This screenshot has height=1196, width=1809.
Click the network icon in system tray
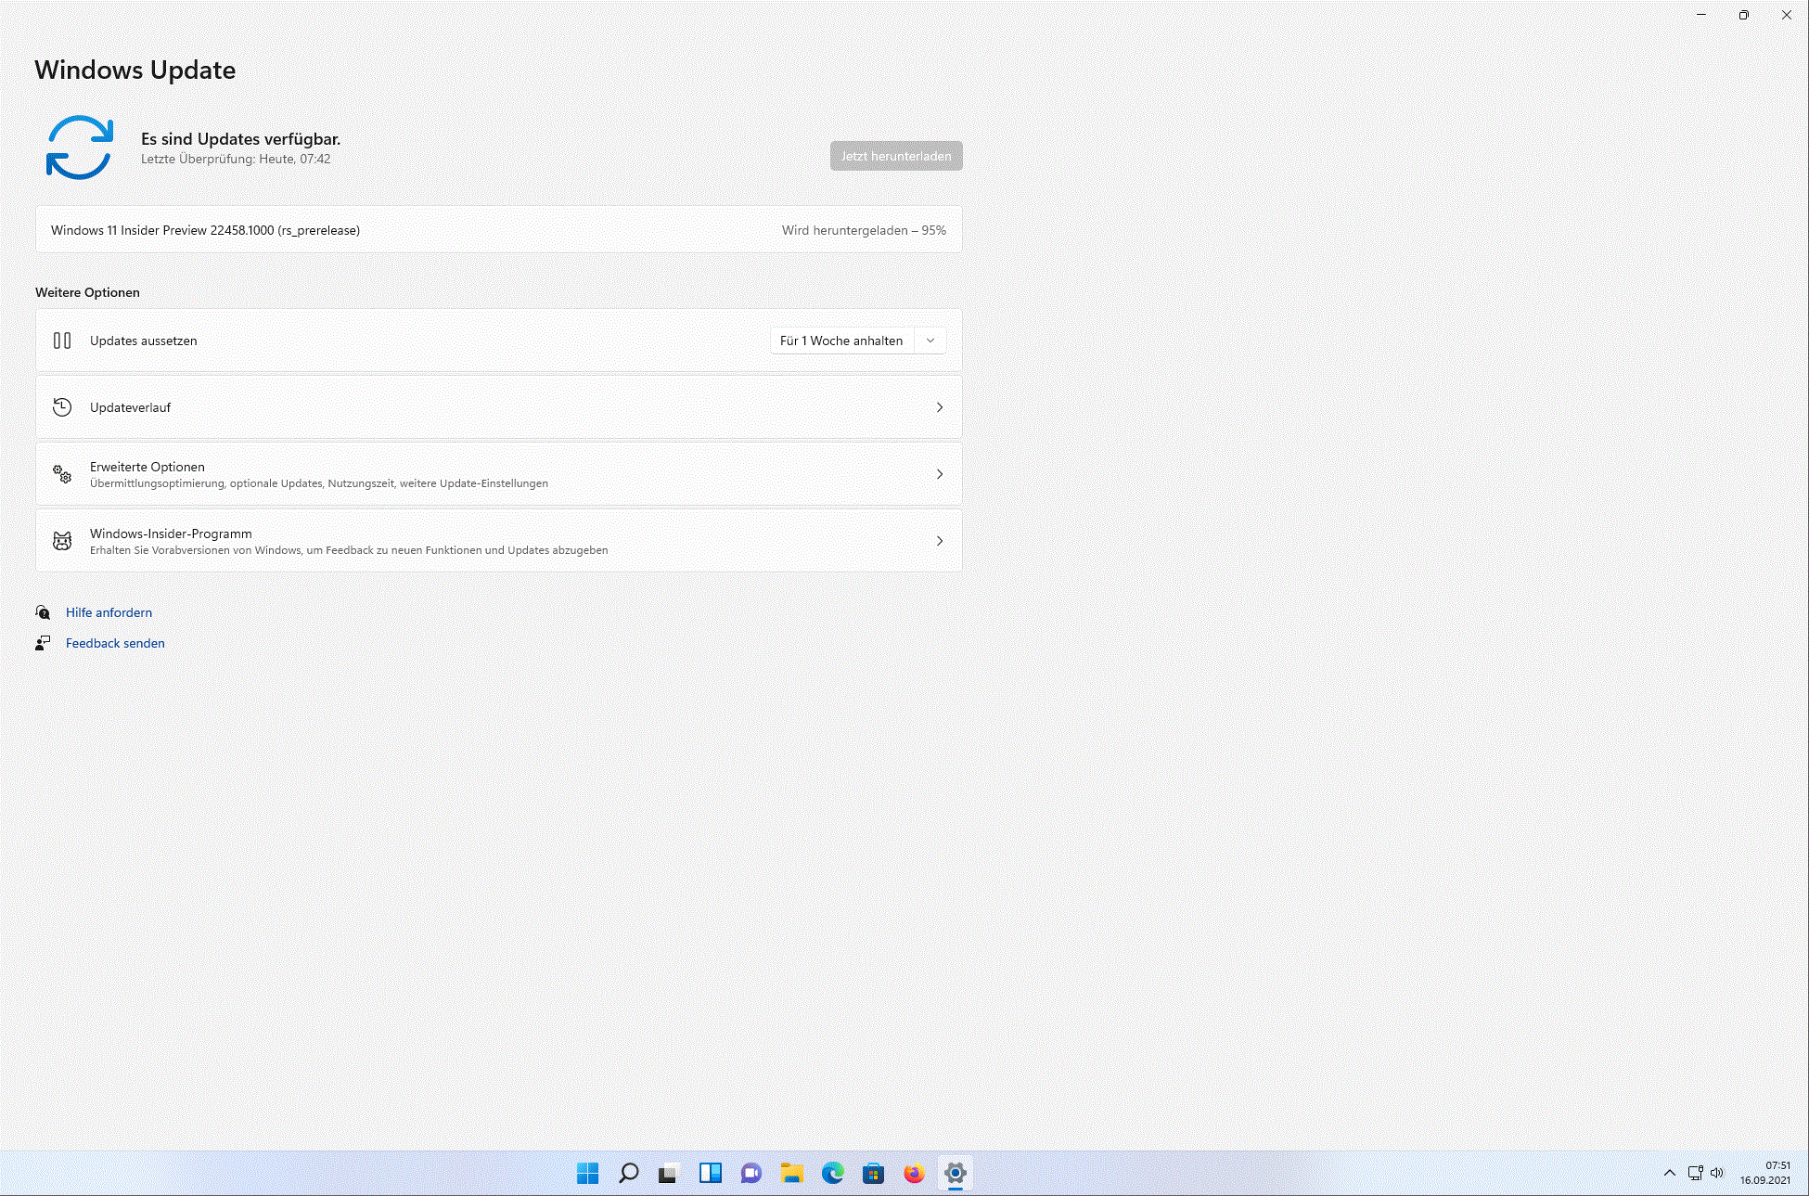coord(1696,1173)
